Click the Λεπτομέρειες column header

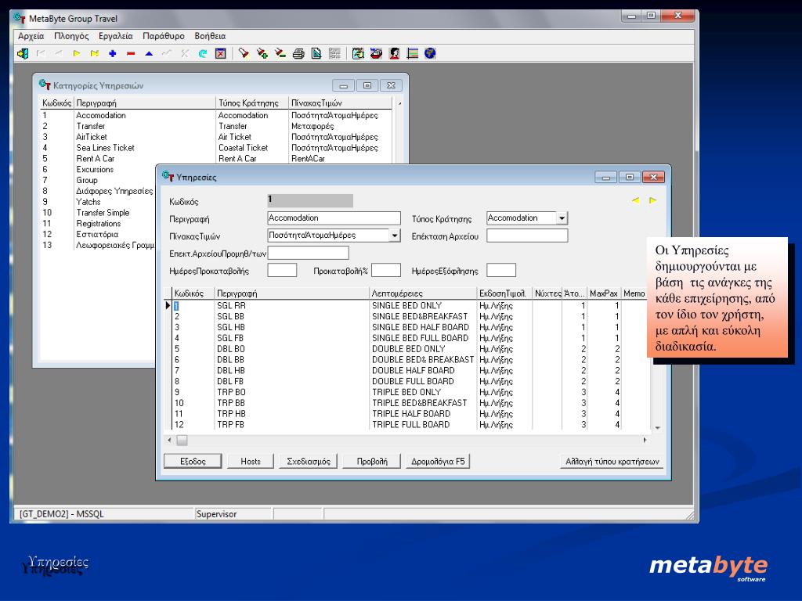(422, 293)
